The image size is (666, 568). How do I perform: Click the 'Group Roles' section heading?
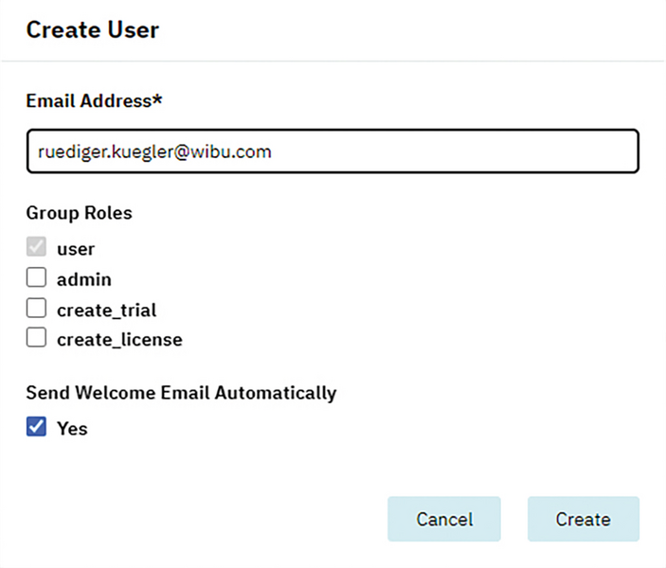(x=79, y=213)
